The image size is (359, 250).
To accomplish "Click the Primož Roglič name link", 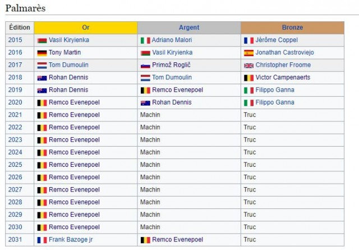I will click(x=169, y=65).
